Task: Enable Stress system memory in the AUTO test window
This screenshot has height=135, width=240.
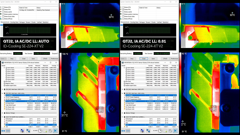Action: click(3, 14)
